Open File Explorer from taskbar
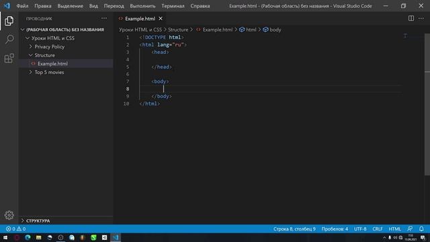This screenshot has height=242, width=430. tap(39, 237)
